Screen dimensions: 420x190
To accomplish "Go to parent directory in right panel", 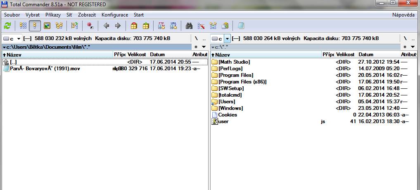I will coord(413,38).
